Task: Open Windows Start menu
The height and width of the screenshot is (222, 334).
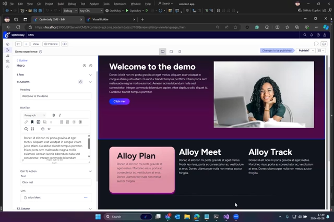Action: [98, 217]
